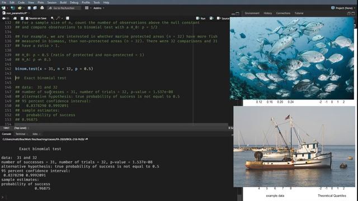Expand the New File dropdown arrow
The height and width of the screenshot is (201, 358).
click(x=7, y=8)
